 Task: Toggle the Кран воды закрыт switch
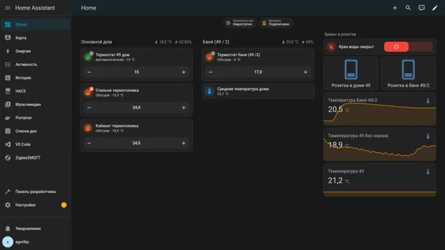pyautogui.click(x=408, y=47)
